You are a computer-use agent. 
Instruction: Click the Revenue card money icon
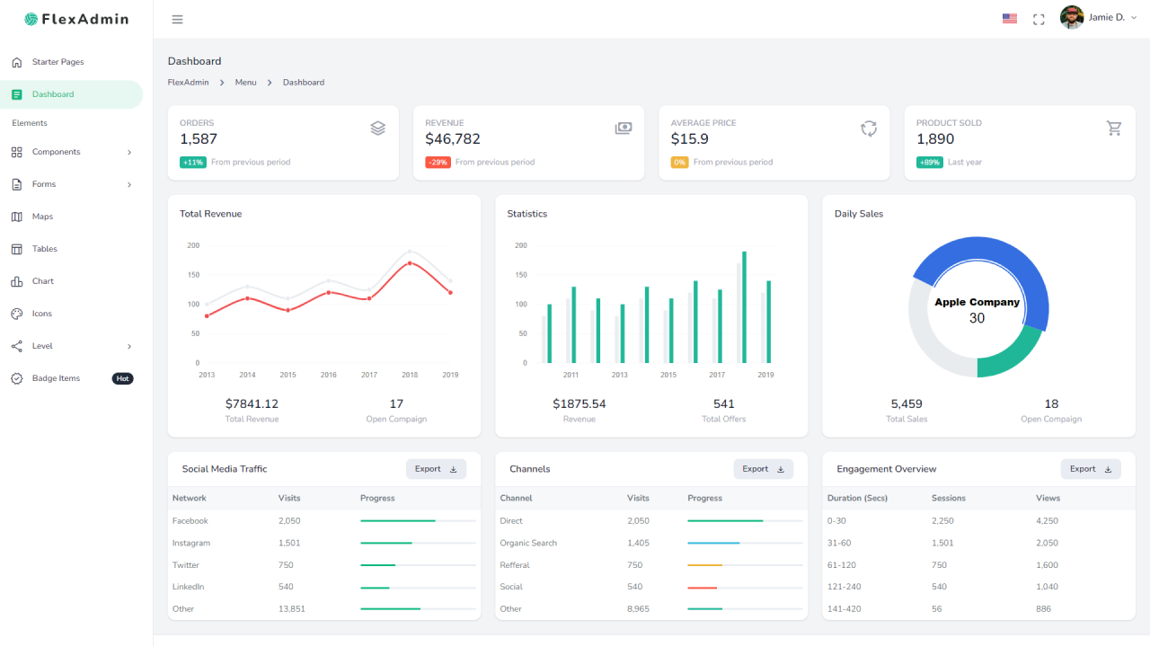coord(624,129)
